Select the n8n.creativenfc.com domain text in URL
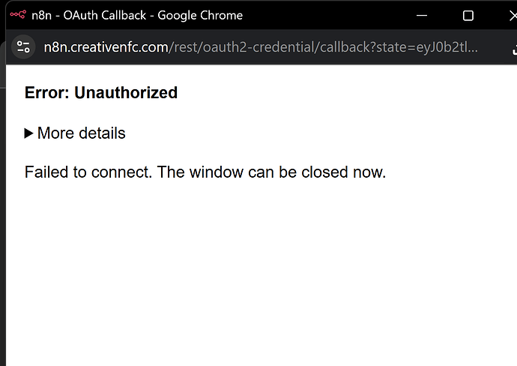517x366 pixels. tap(106, 47)
